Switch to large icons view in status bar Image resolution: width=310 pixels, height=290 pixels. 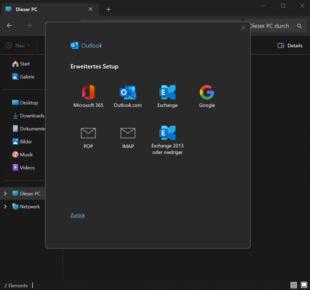pos(304,285)
